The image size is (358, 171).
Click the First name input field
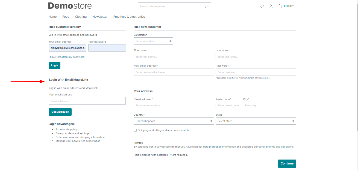(174, 57)
